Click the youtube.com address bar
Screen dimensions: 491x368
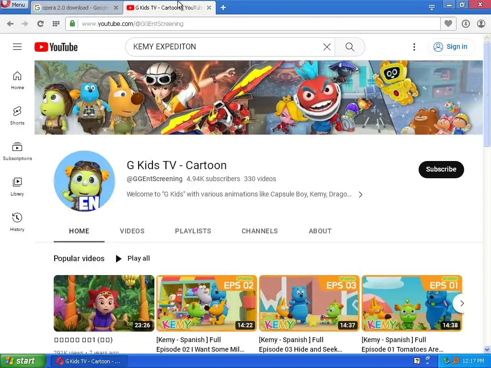point(253,24)
